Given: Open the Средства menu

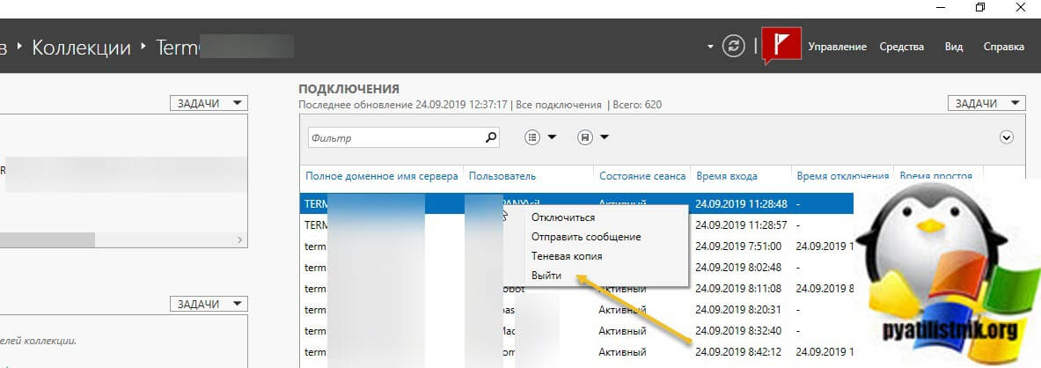Looking at the screenshot, I should [902, 47].
